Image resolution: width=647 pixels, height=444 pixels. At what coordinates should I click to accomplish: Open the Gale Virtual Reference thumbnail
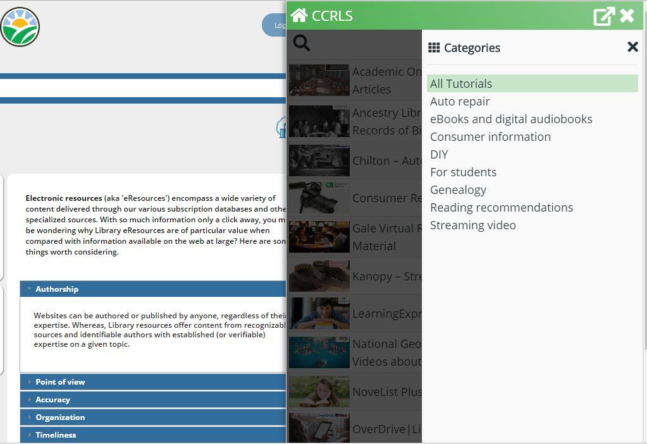click(x=319, y=237)
